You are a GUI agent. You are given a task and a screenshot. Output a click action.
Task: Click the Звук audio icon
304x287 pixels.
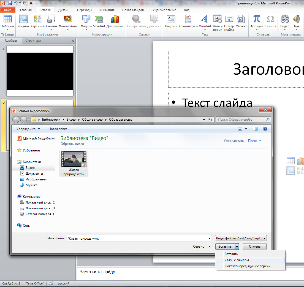(296, 22)
